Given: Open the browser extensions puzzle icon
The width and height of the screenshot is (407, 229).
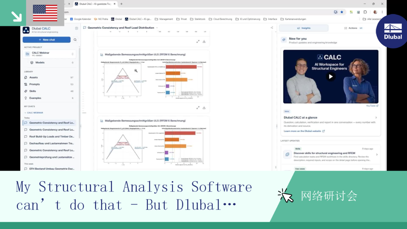Looking at the screenshot, I should click(x=365, y=12).
